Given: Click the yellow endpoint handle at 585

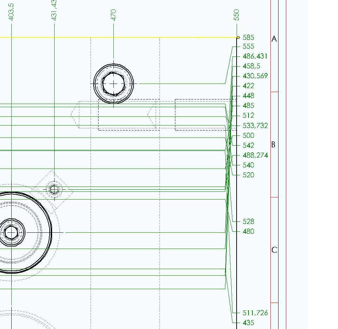Looking at the screenshot, I should [238, 38].
